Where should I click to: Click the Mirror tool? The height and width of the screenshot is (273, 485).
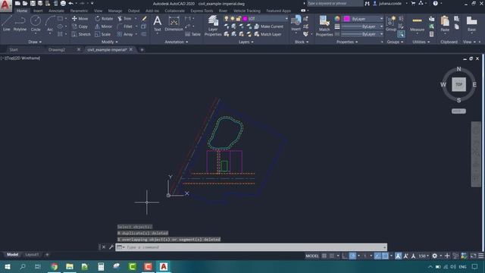[x=103, y=27]
